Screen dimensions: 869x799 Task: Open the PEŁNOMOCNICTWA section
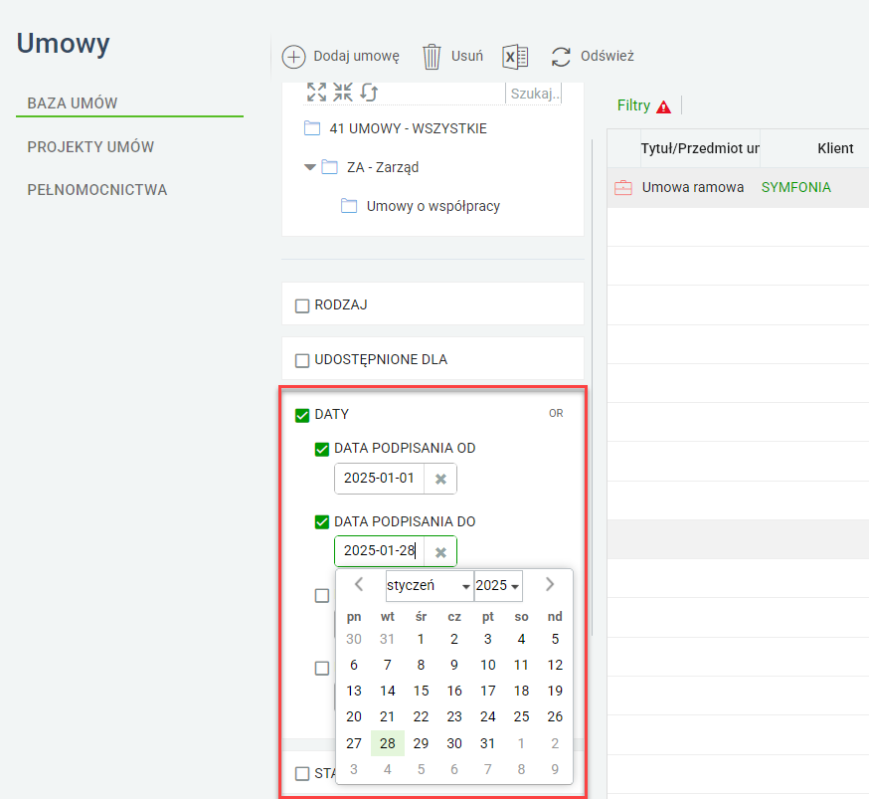click(97, 190)
